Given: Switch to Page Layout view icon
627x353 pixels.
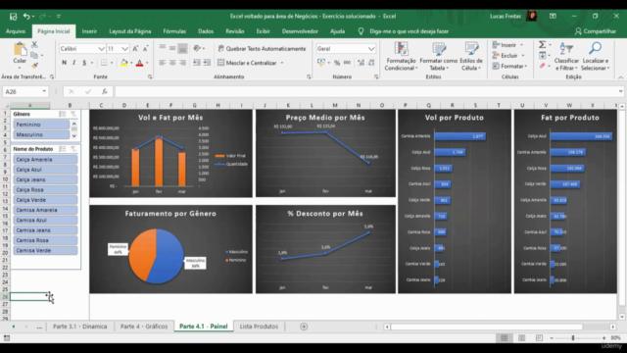Looking at the screenshot, I should coord(521,338).
